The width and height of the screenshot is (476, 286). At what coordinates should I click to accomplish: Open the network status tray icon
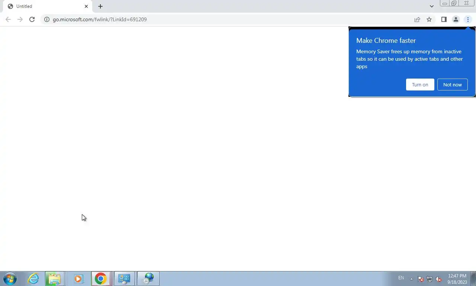430,279
